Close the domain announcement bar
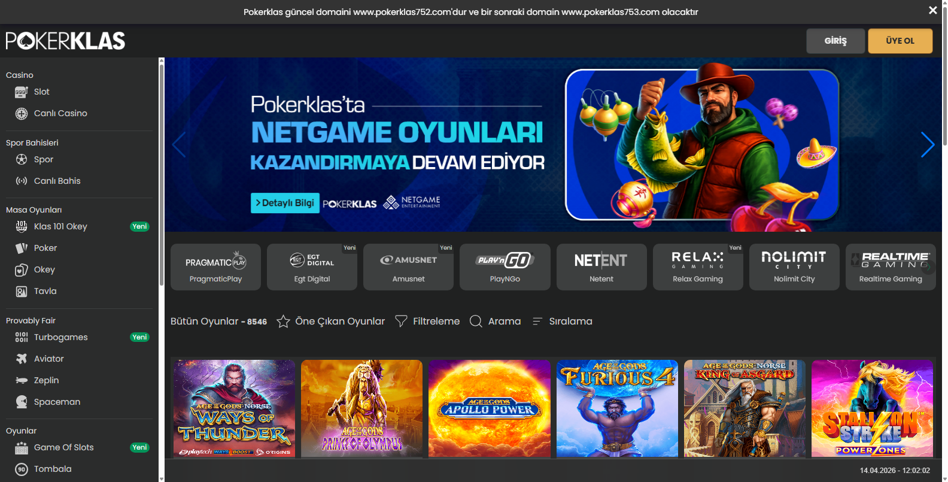The width and height of the screenshot is (948, 482). (932, 10)
